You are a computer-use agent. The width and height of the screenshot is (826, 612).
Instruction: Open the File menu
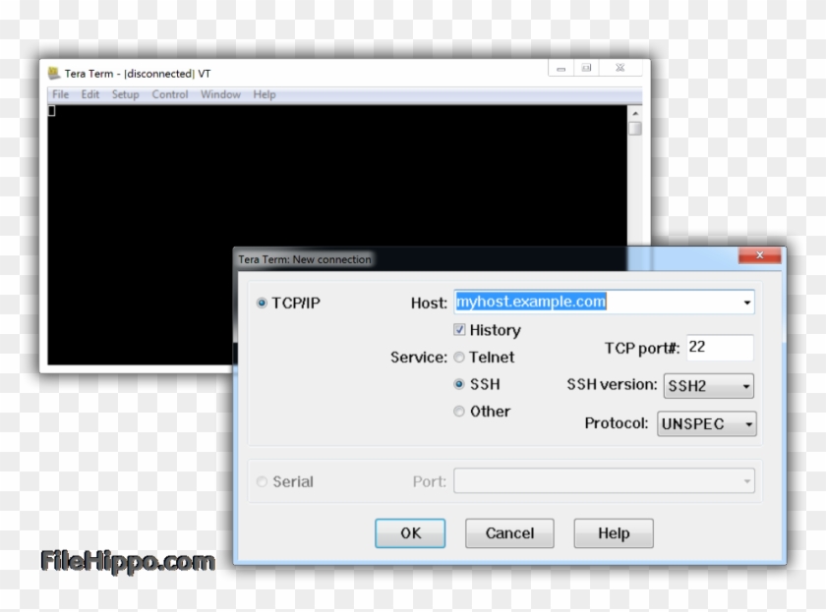click(60, 94)
